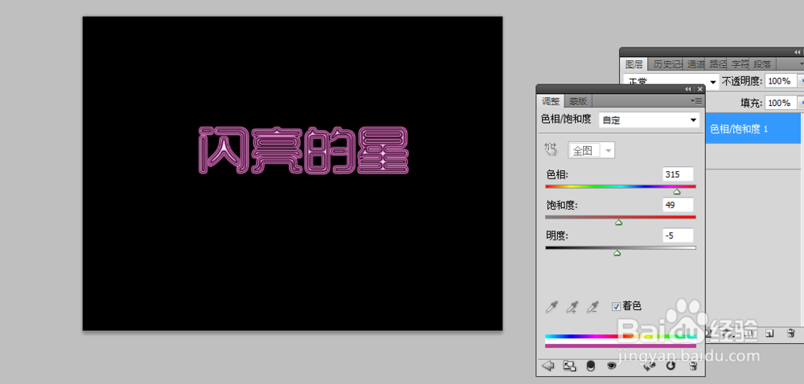
Task: Open the 填充 fill slider arrow
Action: (x=802, y=103)
